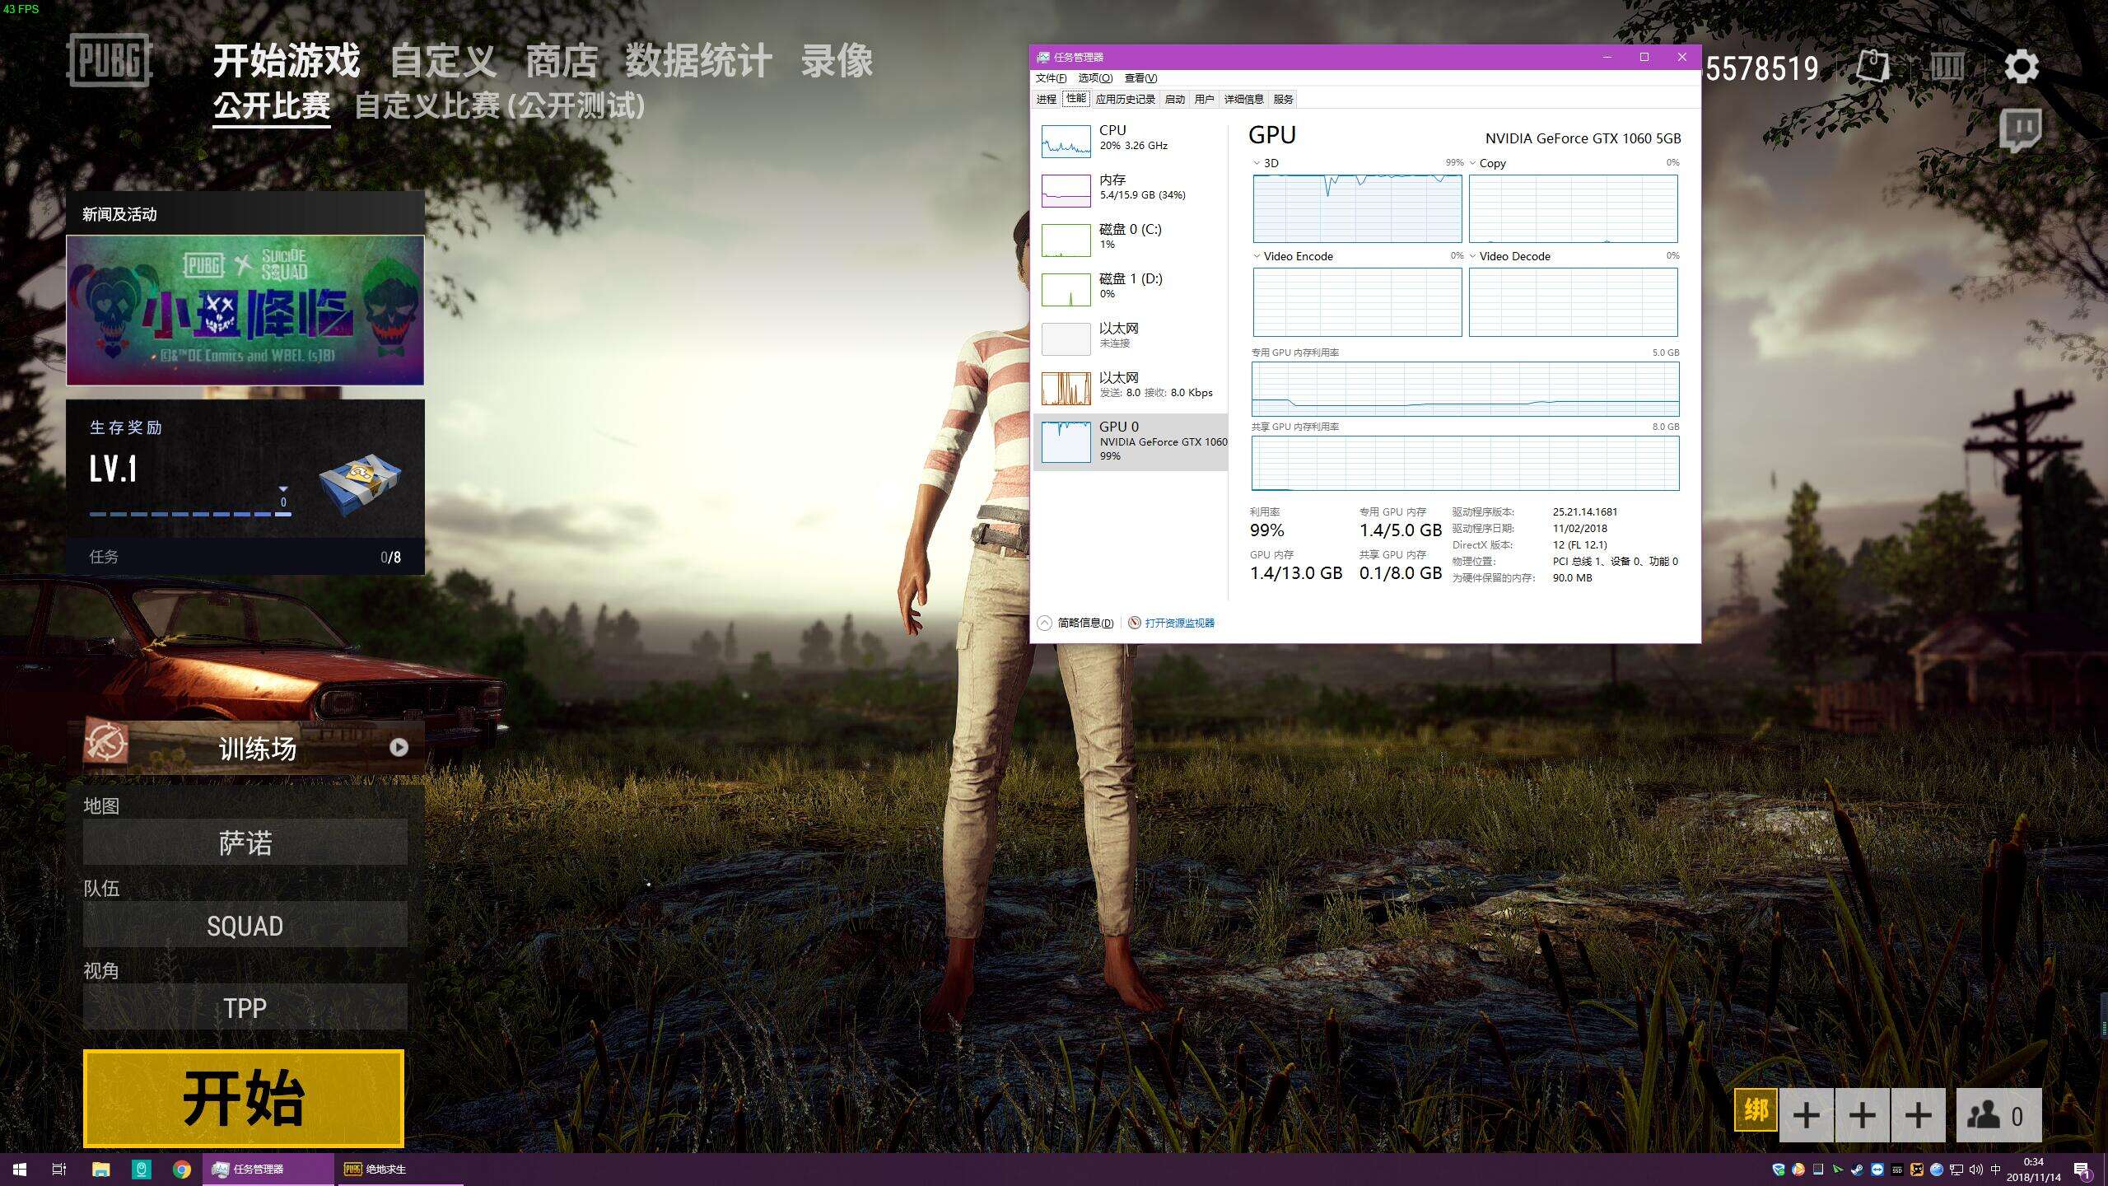Click Steam icon in system tray
The width and height of the screenshot is (2108, 1186).
tap(1858, 1170)
